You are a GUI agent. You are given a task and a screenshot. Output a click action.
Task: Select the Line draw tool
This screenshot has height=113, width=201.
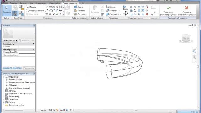tap(46, 7)
